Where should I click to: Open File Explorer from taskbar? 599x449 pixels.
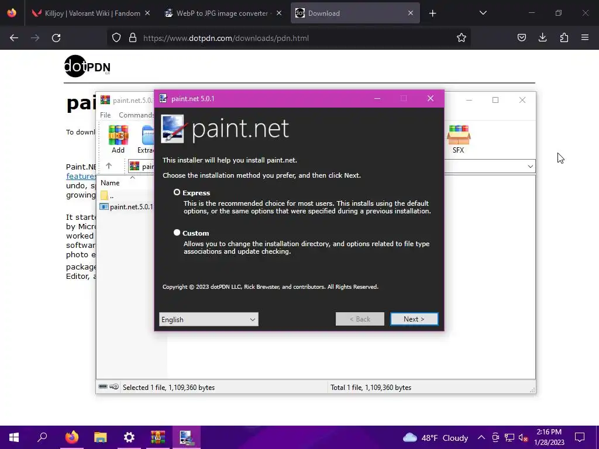(101, 437)
